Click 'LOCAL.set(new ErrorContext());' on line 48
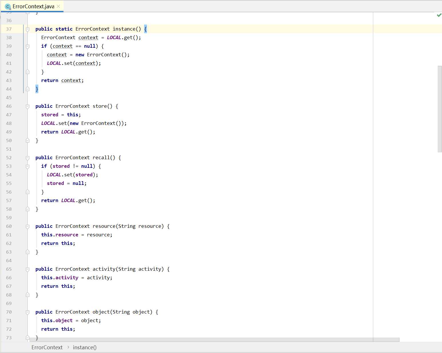The width and height of the screenshot is (442, 353). (x=84, y=123)
